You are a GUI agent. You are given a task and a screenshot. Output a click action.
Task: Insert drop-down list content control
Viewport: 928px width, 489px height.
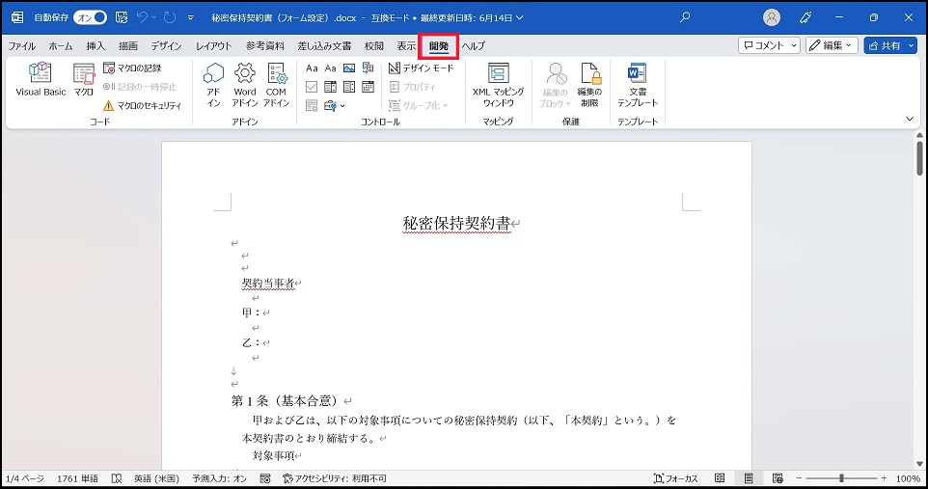pyautogui.click(x=349, y=87)
